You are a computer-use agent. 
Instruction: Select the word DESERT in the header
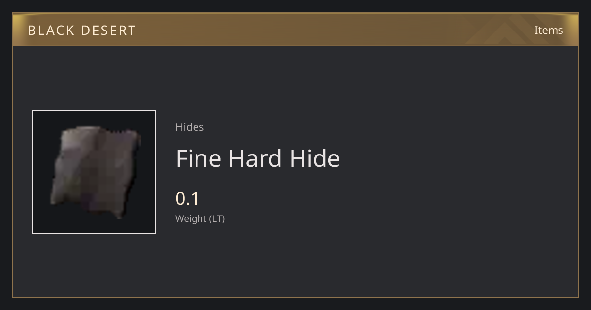click(x=108, y=31)
